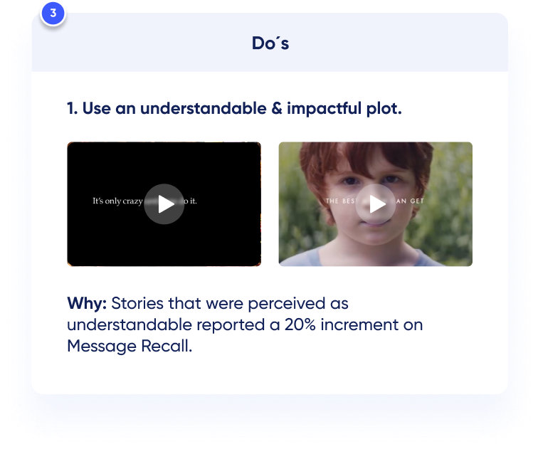Play the black "It's only crazy" video
The width and height of the screenshot is (538, 449).
tap(164, 204)
